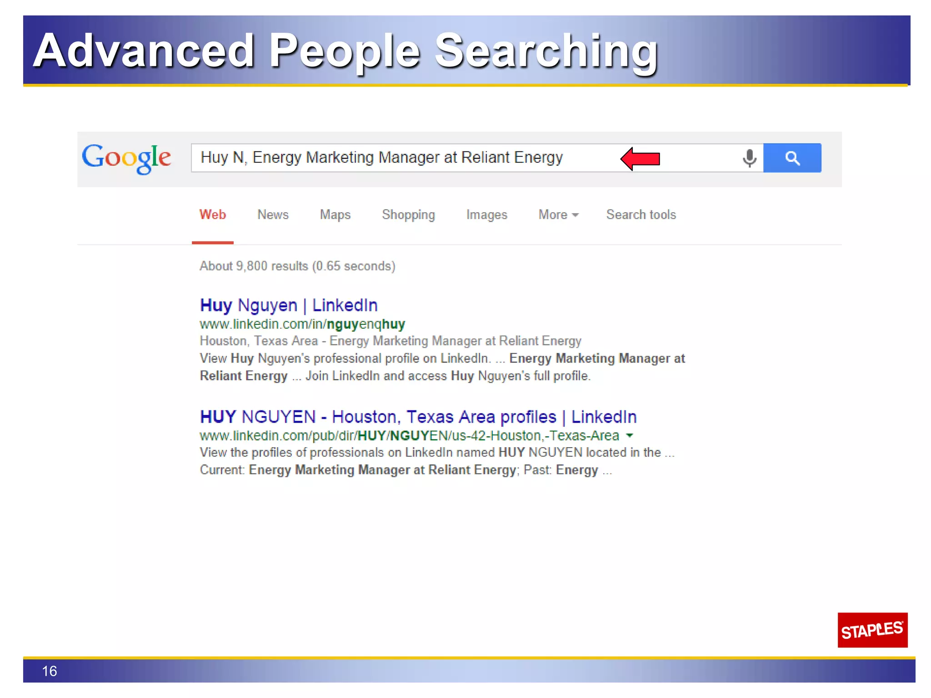Expand the More dropdown menu
931x698 pixels.
(559, 214)
